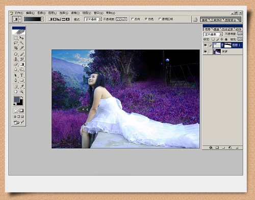255x200 pixels.
Task: Open 图像(I) menu
Action: [x=41, y=13]
